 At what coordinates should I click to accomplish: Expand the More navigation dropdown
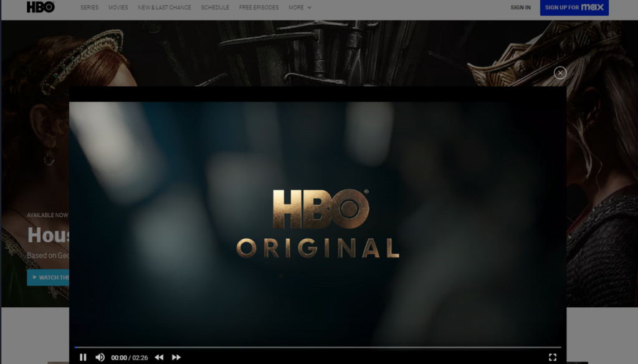[x=300, y=7]
